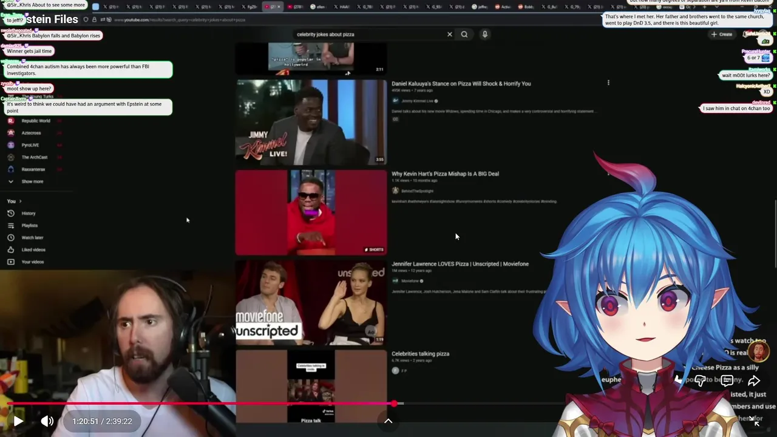This screenshot has height=437, width=777.
Task: Click the CC badge under Kaluuya video
Action: (x=395, y=120)
